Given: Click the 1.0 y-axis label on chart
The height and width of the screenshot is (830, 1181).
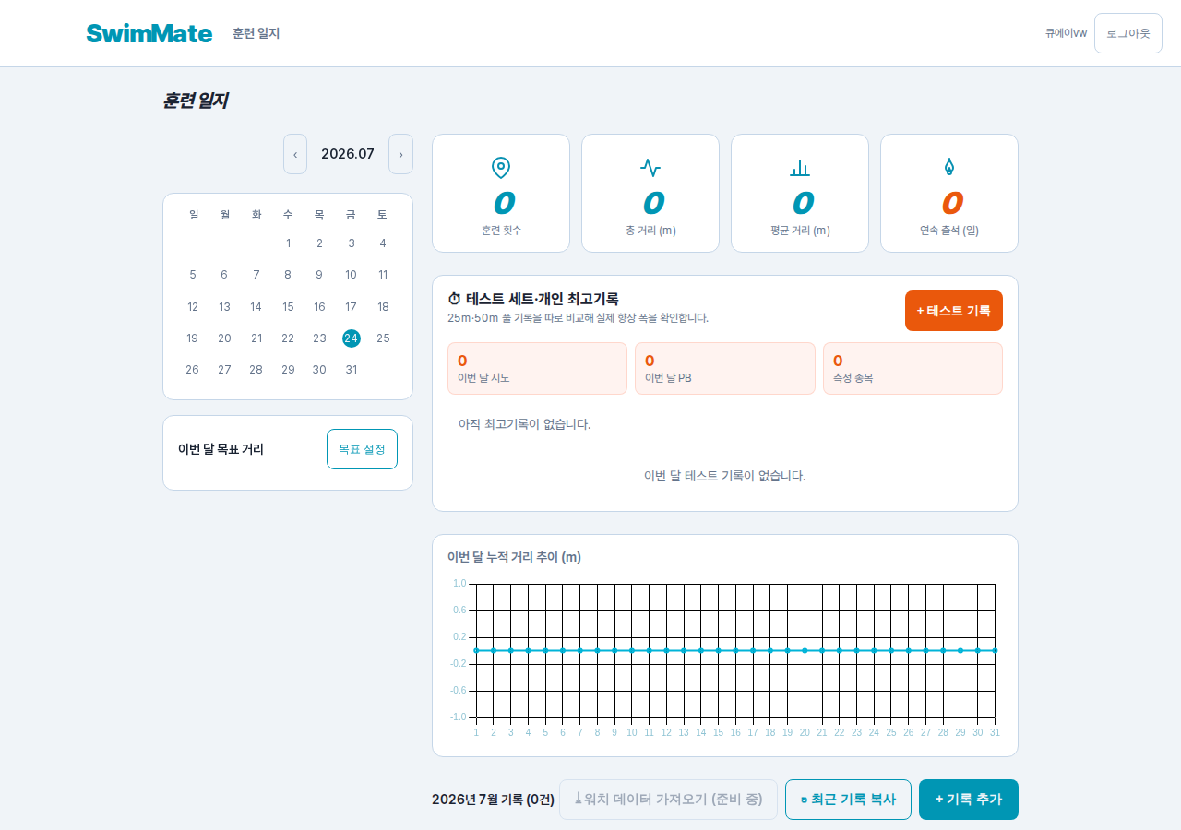Looking at the screenshot, I should (x=459, y=584).
